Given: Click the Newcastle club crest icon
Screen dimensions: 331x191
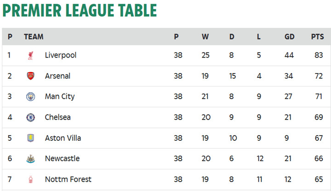Looking at the screenshot, I should [30, 159].
